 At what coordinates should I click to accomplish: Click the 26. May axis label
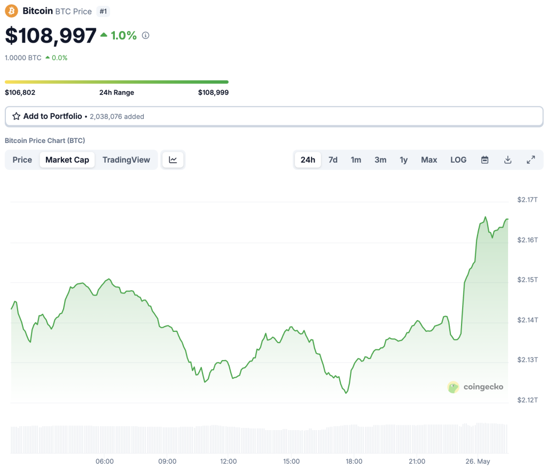coord(478,462)
